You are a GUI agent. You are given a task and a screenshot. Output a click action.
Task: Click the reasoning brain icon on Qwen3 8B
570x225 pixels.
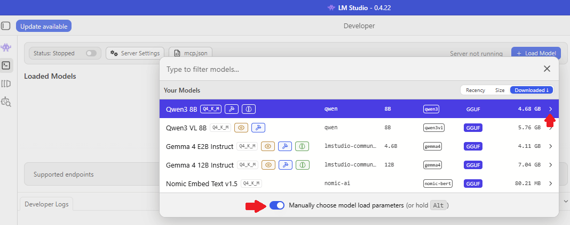pos(249,109)
